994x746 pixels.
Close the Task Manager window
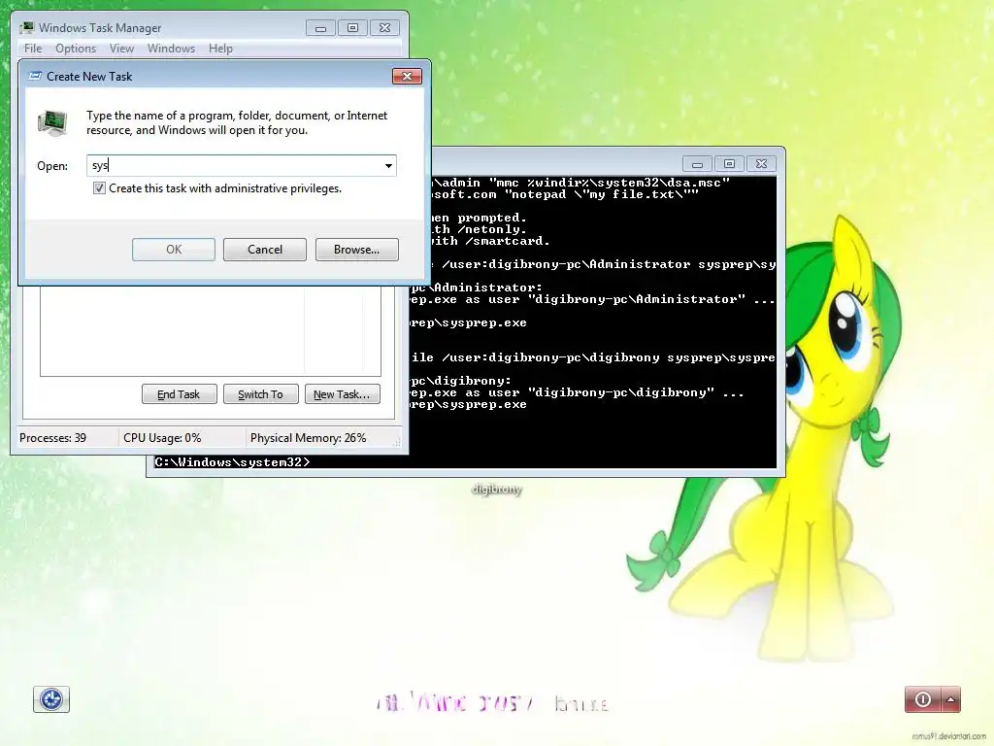(384, 28)
